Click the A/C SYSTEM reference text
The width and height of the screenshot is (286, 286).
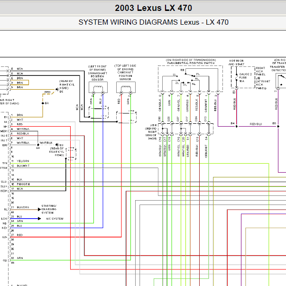coord(55,219)
